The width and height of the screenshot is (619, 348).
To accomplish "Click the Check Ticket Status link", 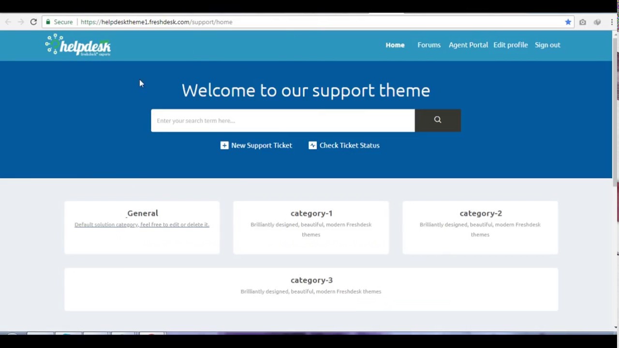I will pyautogui.click(x=350, y=145).
